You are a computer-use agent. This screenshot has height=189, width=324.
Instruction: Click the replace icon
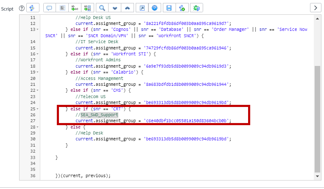75,8
